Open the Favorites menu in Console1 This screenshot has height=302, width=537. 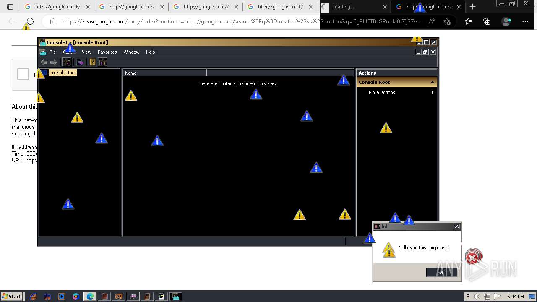(107, 52)
